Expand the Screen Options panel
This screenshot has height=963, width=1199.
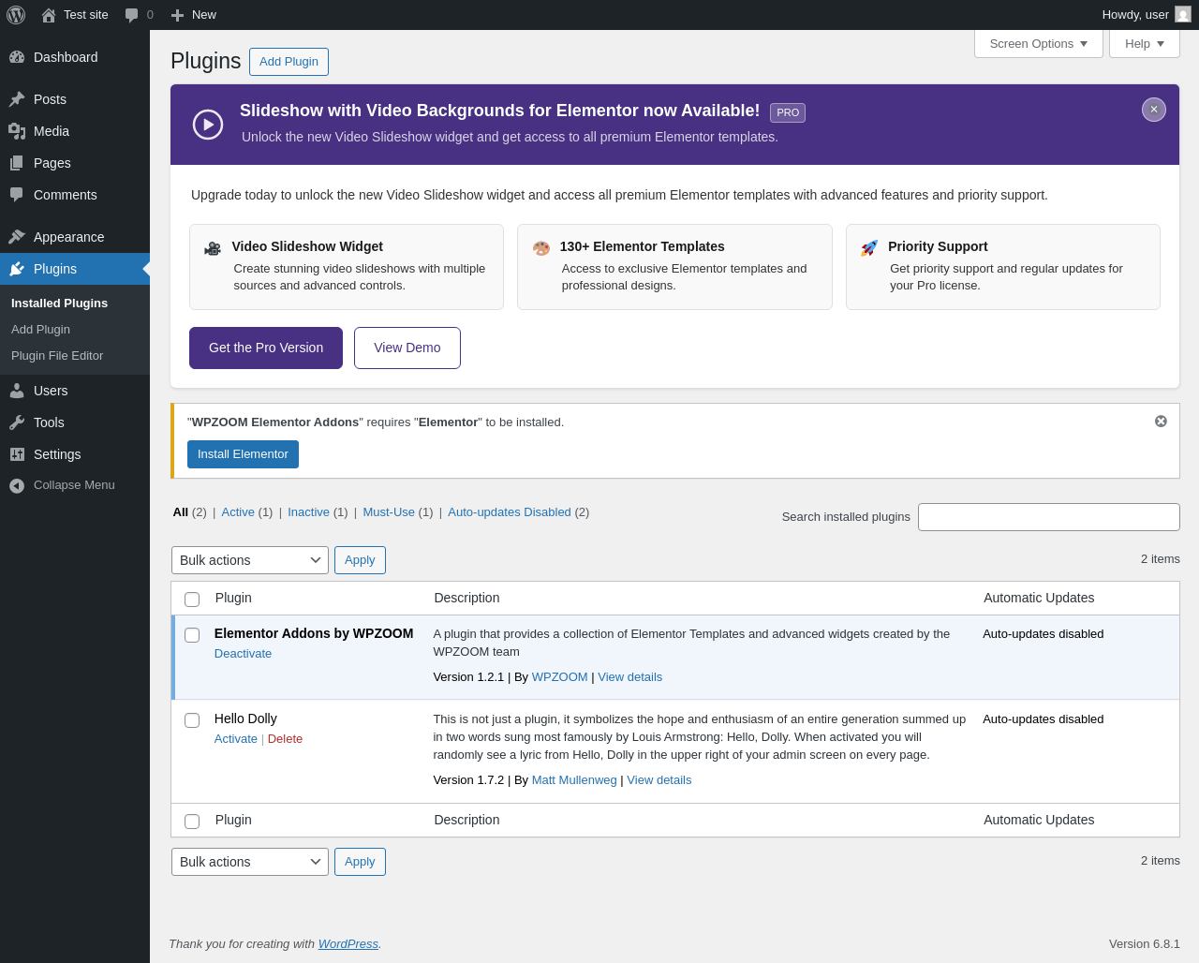click(x=1039, y=43)
